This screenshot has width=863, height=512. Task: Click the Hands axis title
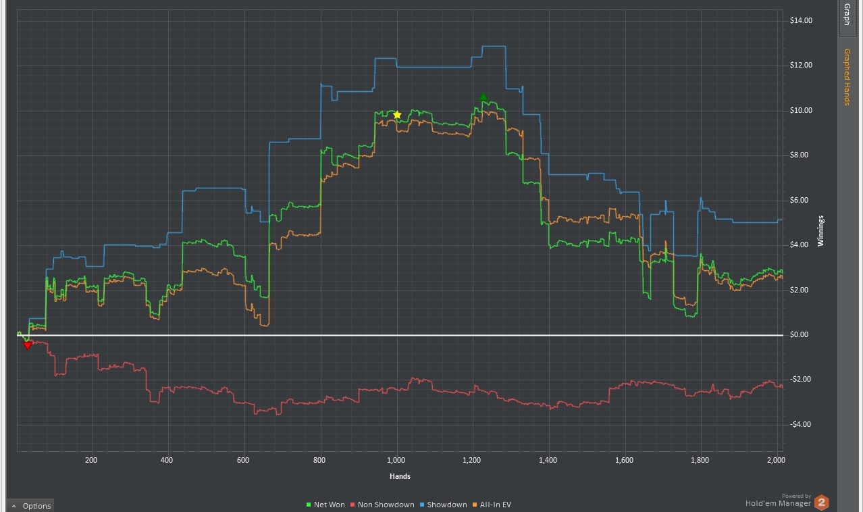coord(400,476)
